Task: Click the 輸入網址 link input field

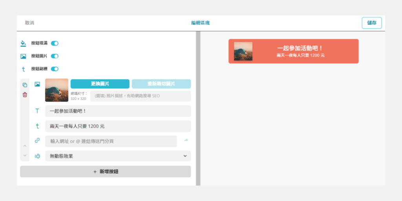Action: point(111,141)
